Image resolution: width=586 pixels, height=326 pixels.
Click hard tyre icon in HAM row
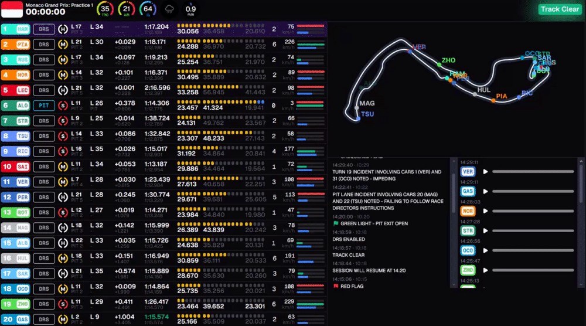tap(63, 29)
